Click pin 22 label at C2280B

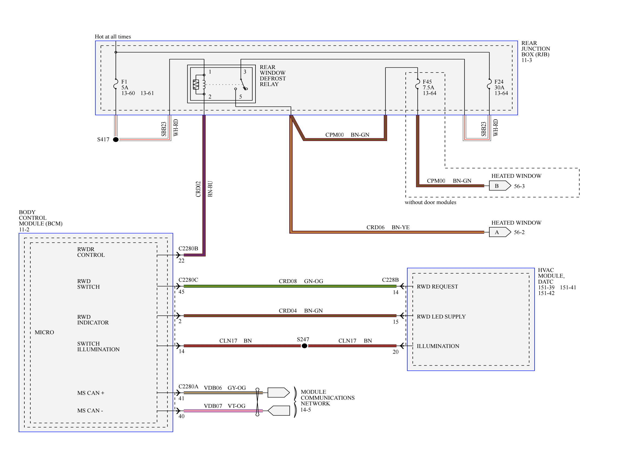(181, 261)
